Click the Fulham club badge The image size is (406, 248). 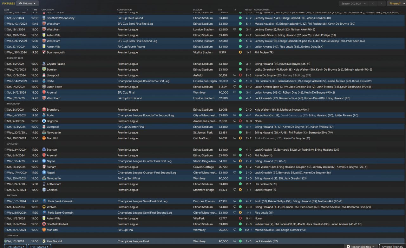click(x=44, y=167)
